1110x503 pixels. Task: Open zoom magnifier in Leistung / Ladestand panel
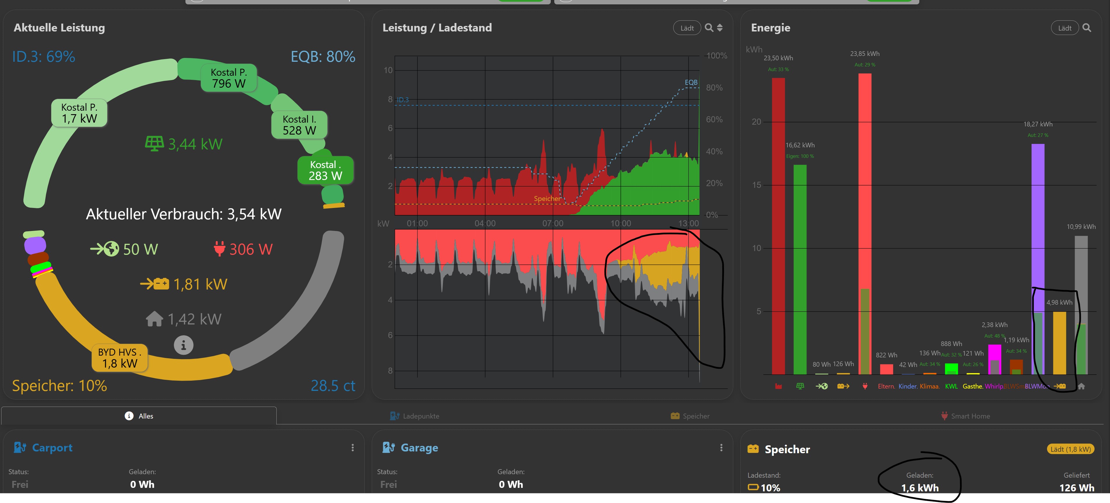(709, 28)
